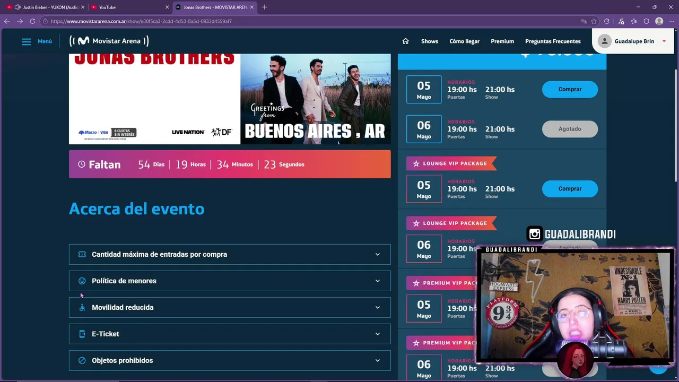
Task: Click the clock icon next to Faltan
Action: 82,164
